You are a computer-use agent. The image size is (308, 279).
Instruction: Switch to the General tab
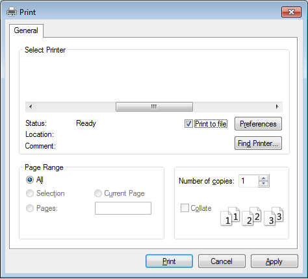point(26,30)
